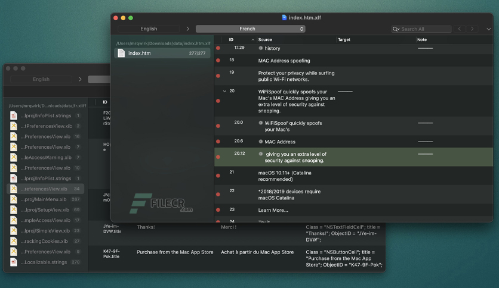Click the magnifier icon in Search All field
499x288 pixels.
[x=396, y=29]
